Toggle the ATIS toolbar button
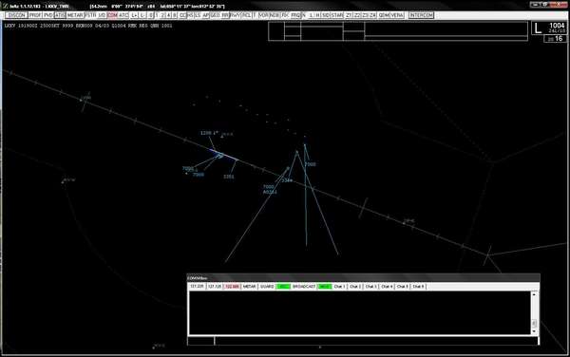Viewport: 570px width, 357px height. (x=60, y=15)
